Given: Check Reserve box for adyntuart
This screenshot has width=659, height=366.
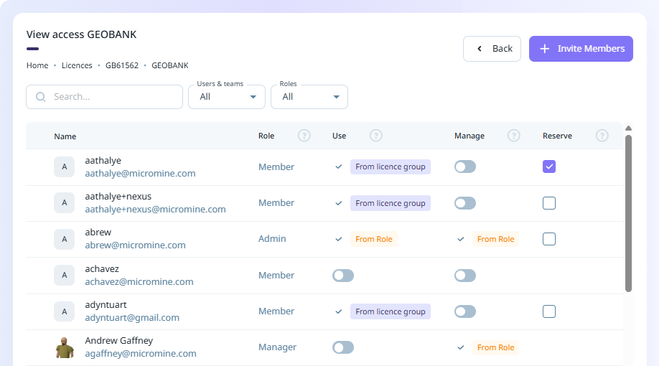Looking at the screenshot, I should tap(549, 311).
